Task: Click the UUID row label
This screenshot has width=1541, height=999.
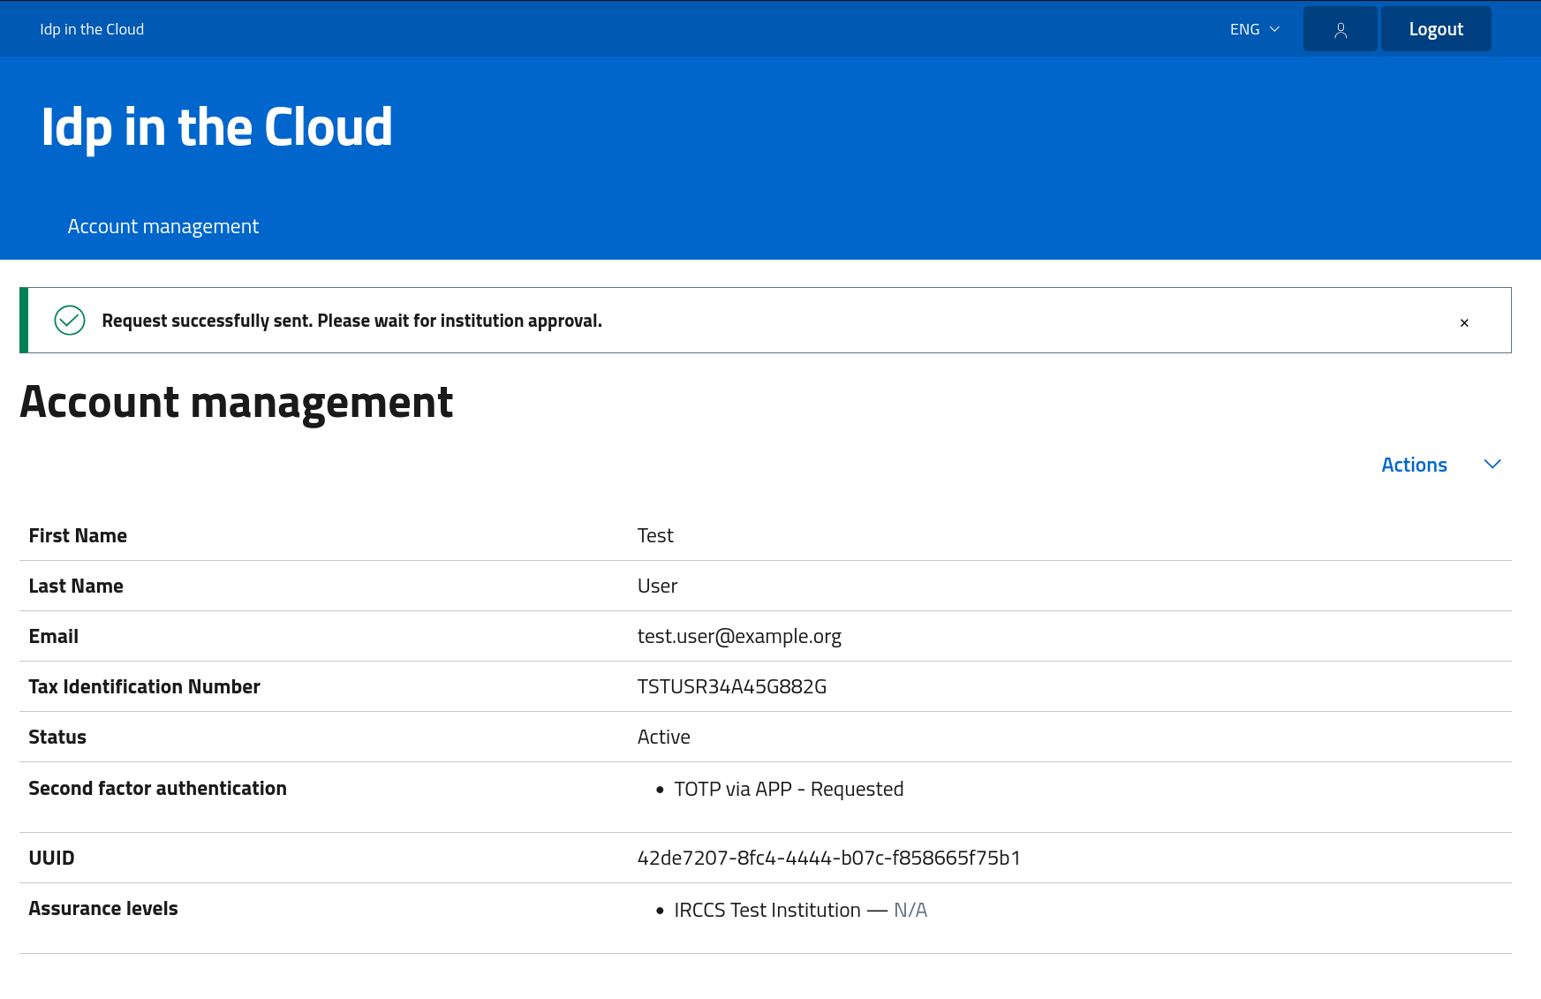Action: (51, 858)
